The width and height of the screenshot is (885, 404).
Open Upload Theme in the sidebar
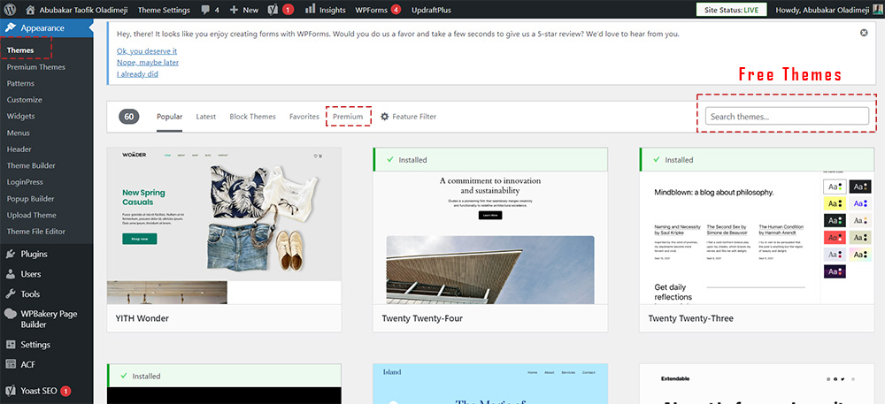(32, 215)
